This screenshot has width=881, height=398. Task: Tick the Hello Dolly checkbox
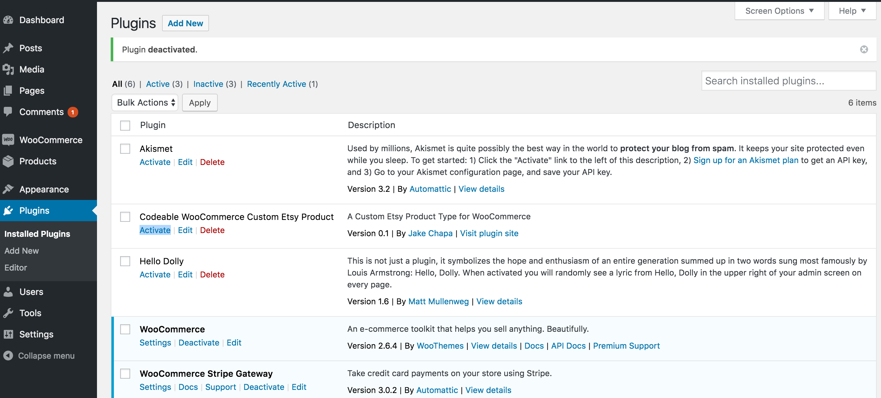(x=125, y=261)
